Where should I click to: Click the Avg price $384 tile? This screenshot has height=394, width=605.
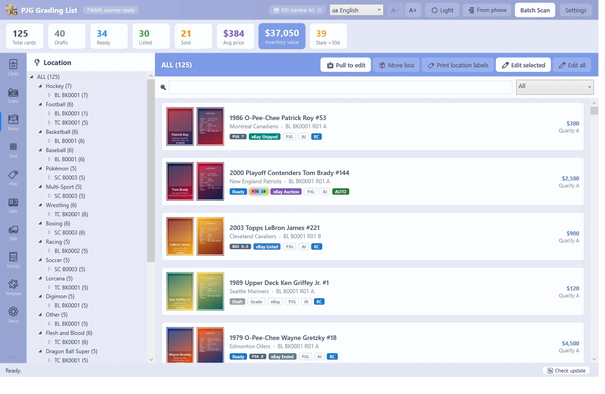[x=235, y=36]
